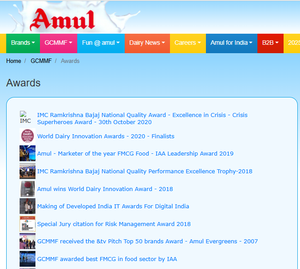Open the Fun @ amul dropdown

tap(101, 43)
